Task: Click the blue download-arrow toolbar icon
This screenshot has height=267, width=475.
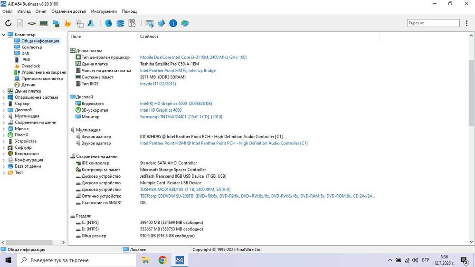Action: coord(161,23)
